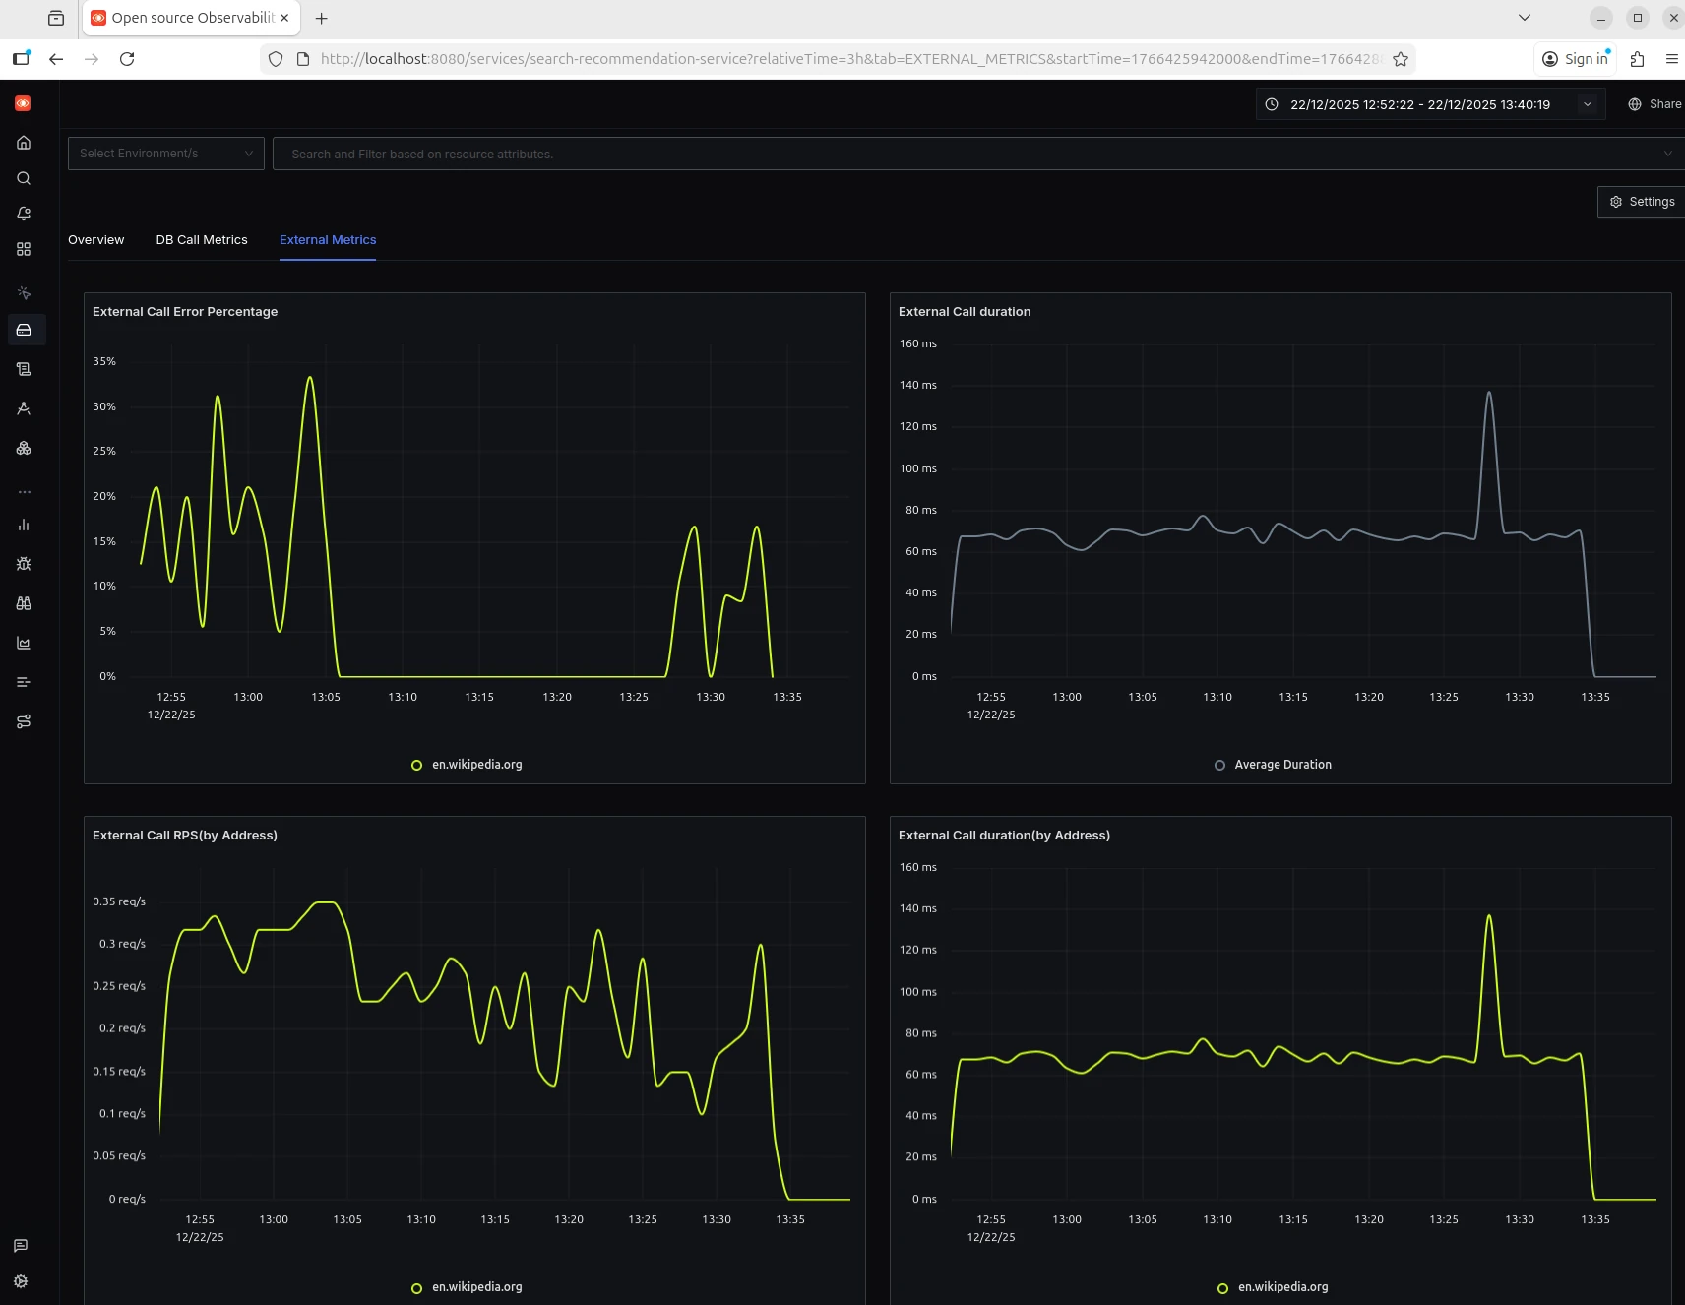Toggle Average Duration series in legend

point(1281,765)
